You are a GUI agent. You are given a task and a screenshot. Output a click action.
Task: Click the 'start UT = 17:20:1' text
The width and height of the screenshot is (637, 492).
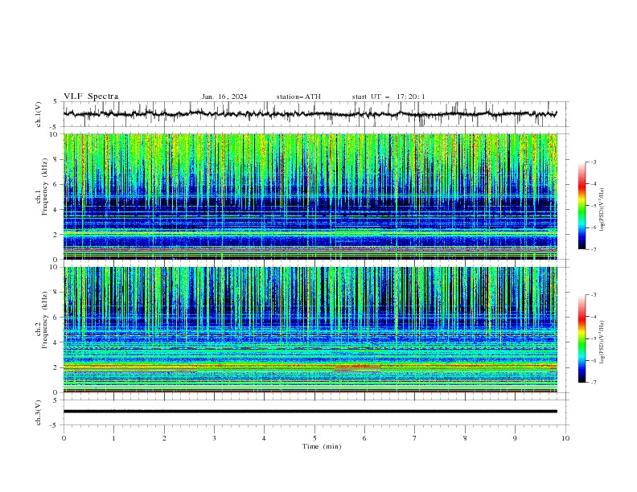click(x=388, y=96)
